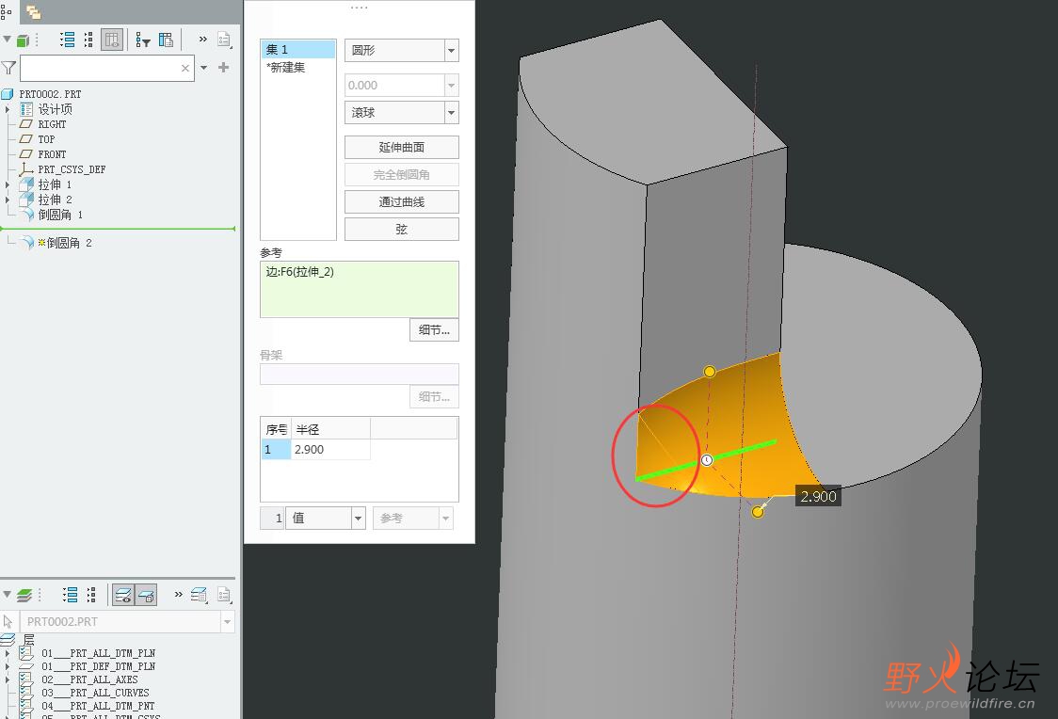This screenshot has height=719, width=1058.
Task: Click the green model cube icon in tree toolbar
Action: point(23,40)
